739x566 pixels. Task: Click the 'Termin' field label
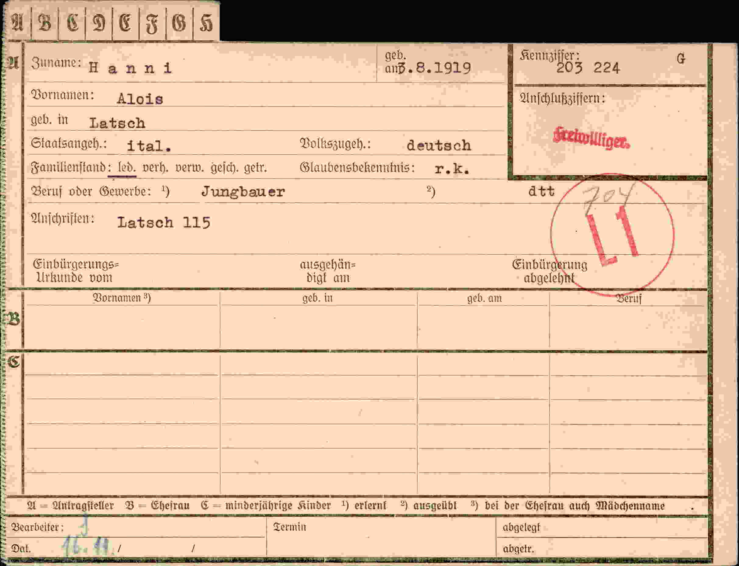point(290,527)
